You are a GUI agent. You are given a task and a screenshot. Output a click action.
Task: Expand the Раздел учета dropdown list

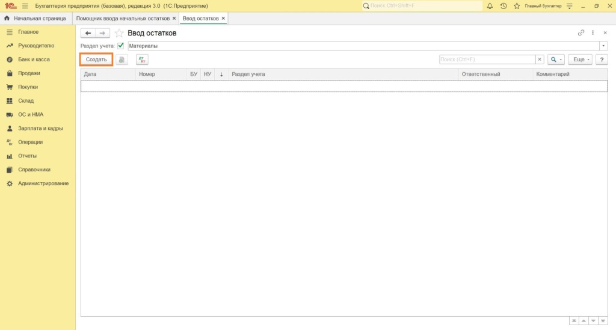pyautogui.click(x=603, y=46)
